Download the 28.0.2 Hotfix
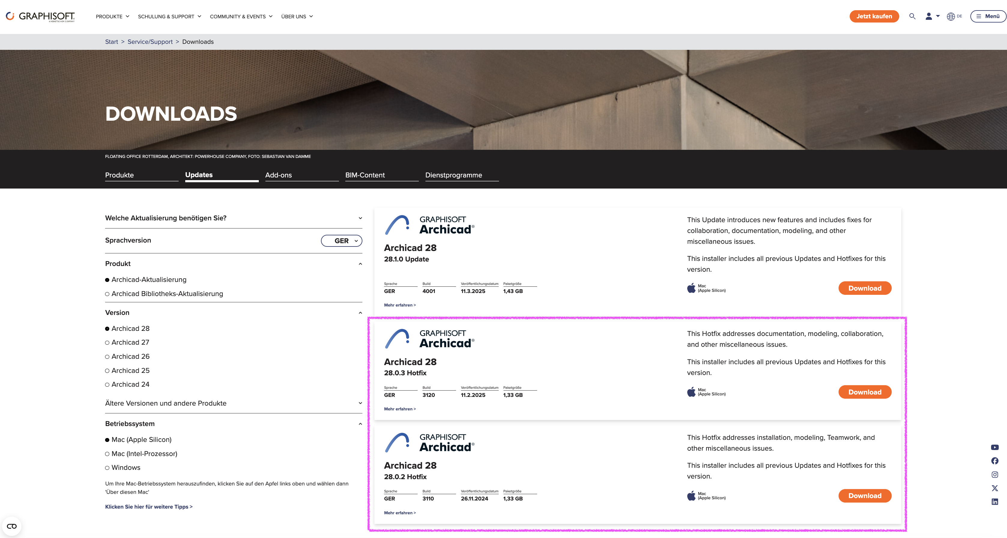 click(865, 496)
